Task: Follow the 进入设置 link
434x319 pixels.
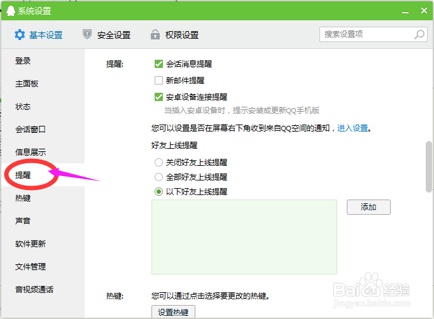Action: pos(353,128)
